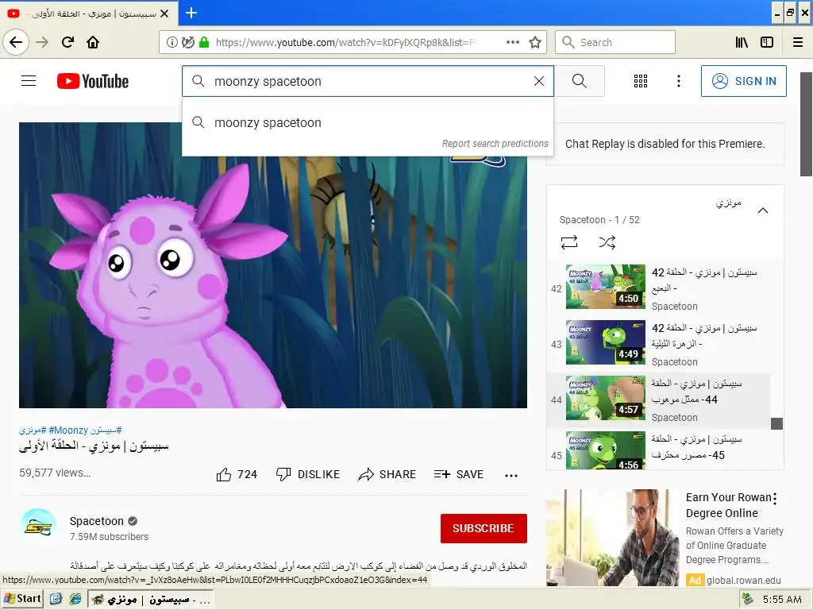This screenshot has height=610, width=813.
Task: Toggle loop playlist icon
Action: tap(569, 242)
